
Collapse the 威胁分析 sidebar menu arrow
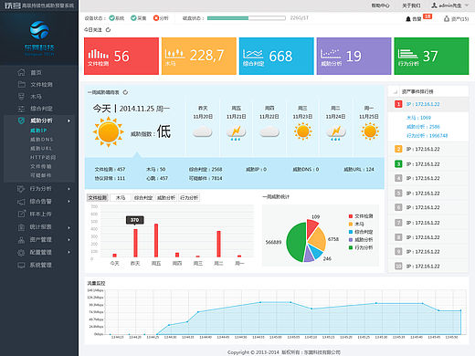69,120
